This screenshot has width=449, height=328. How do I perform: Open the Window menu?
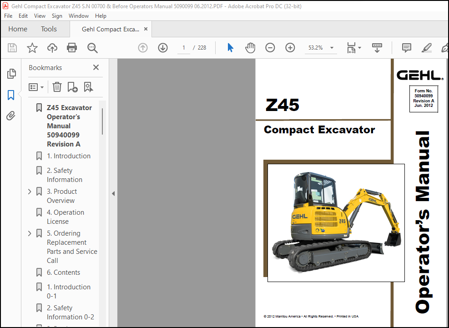click(x=78, y=16)
